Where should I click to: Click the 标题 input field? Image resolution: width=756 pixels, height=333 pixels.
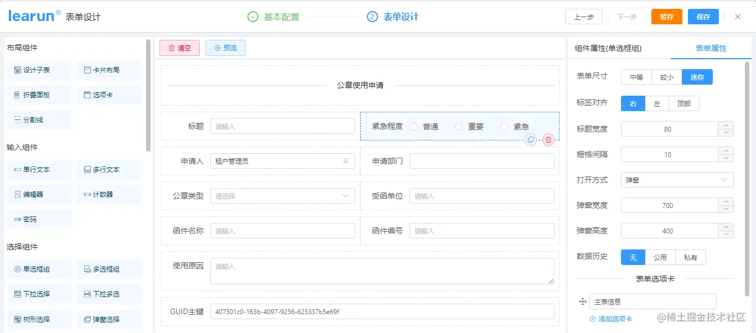(x=283, y=126)
